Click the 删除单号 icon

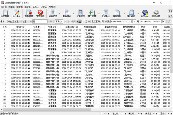coord(29,13)
